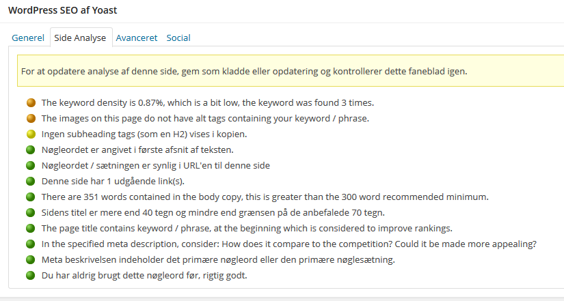Open the Social tab
This screenshot has height=301, width=564.
click(x=178, y=38)
